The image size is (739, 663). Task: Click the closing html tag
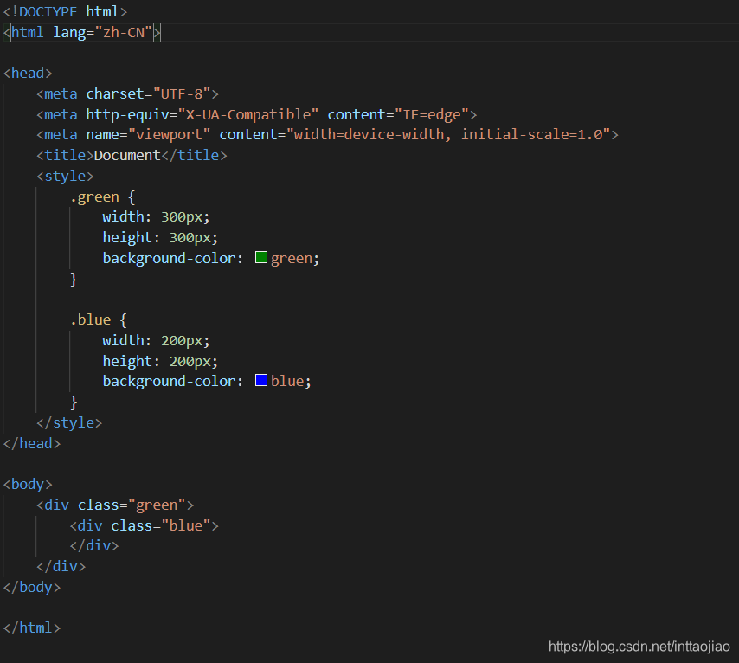point(32,628)
